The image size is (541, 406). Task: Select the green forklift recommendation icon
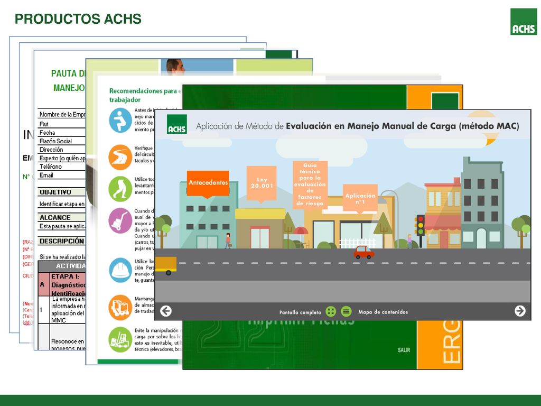[120, 339]
